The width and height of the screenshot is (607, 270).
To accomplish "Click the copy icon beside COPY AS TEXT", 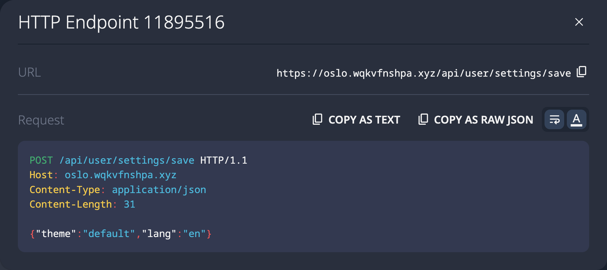I will pyautogui.click(x=317, y=119).
